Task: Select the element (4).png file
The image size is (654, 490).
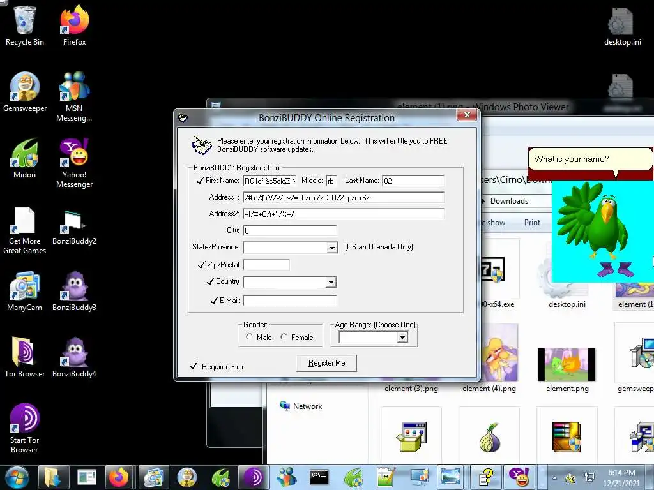Action: tap(489, 359)
